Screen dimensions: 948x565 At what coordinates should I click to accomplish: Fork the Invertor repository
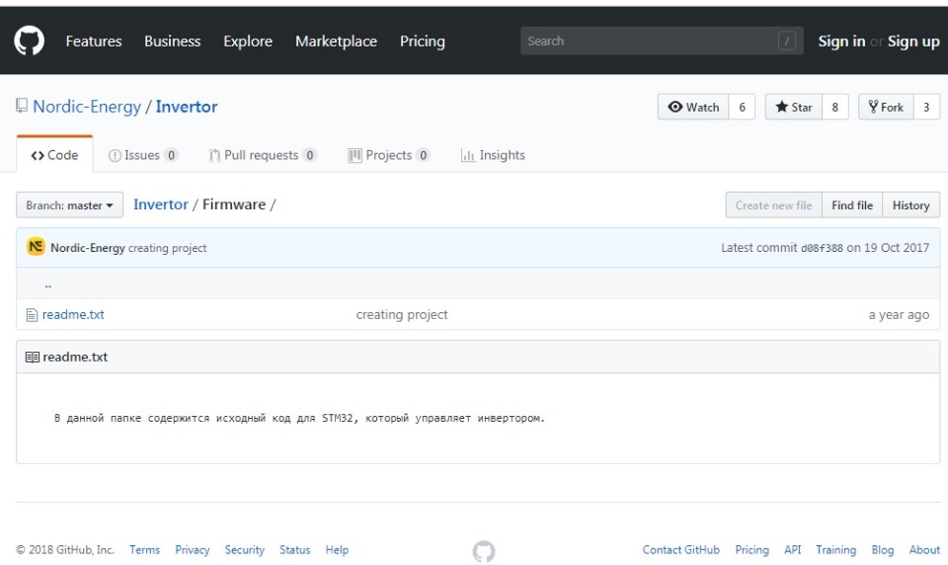[885, 108]
